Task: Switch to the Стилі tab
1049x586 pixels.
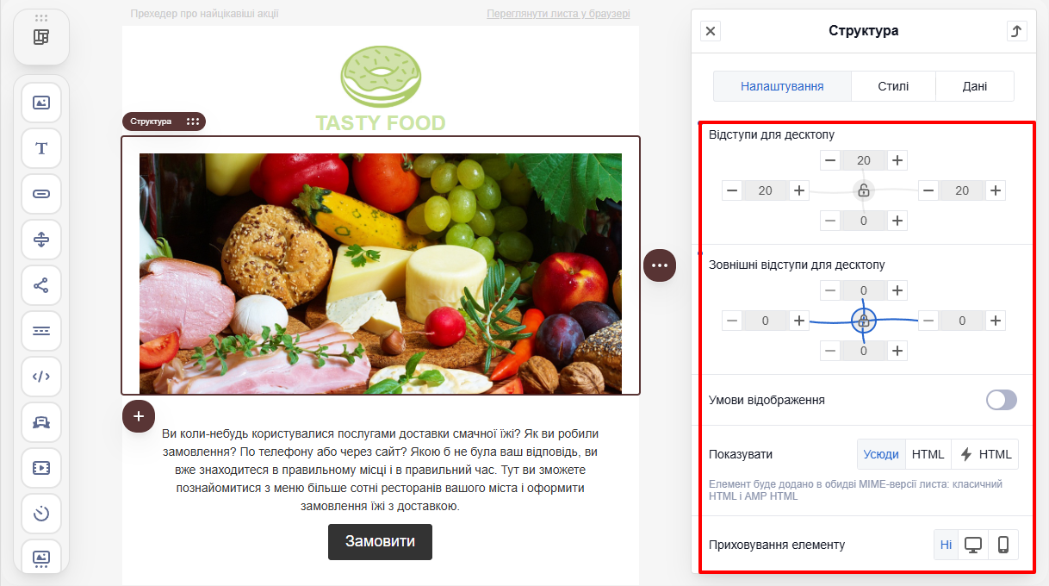Action: pos(894,86)
